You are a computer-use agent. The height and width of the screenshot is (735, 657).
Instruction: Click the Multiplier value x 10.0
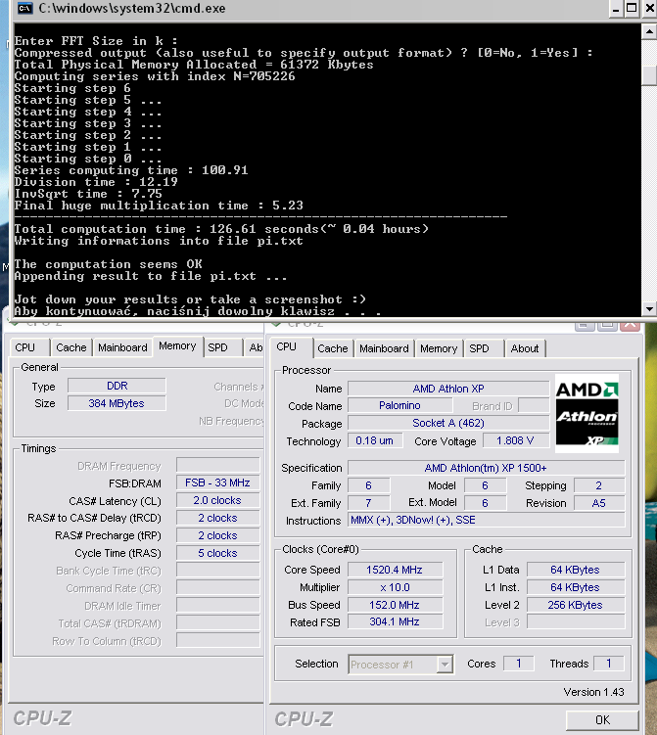395,587
